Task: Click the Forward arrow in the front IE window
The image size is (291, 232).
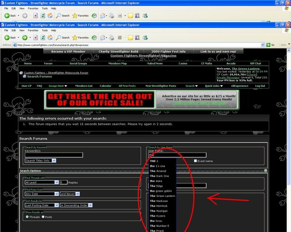Action: (25, 38)
